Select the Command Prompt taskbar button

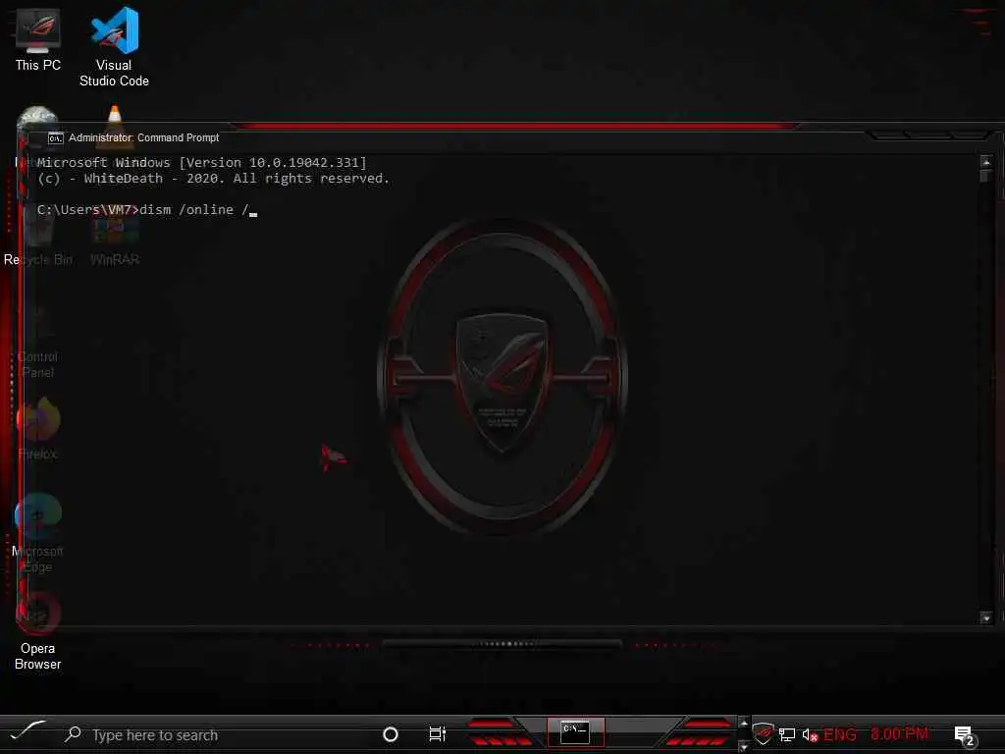click(575, 732)
